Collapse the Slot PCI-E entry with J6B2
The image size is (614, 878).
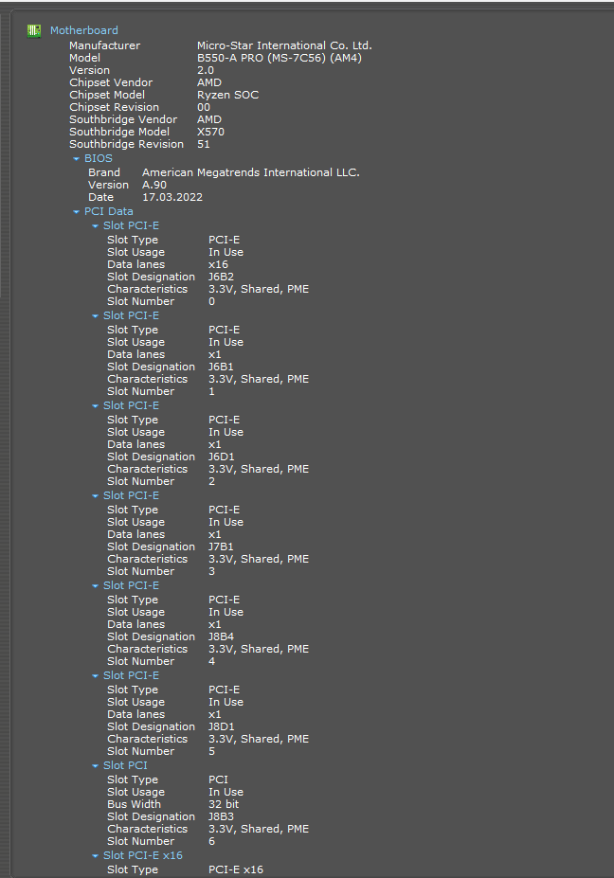coord(96,226)
